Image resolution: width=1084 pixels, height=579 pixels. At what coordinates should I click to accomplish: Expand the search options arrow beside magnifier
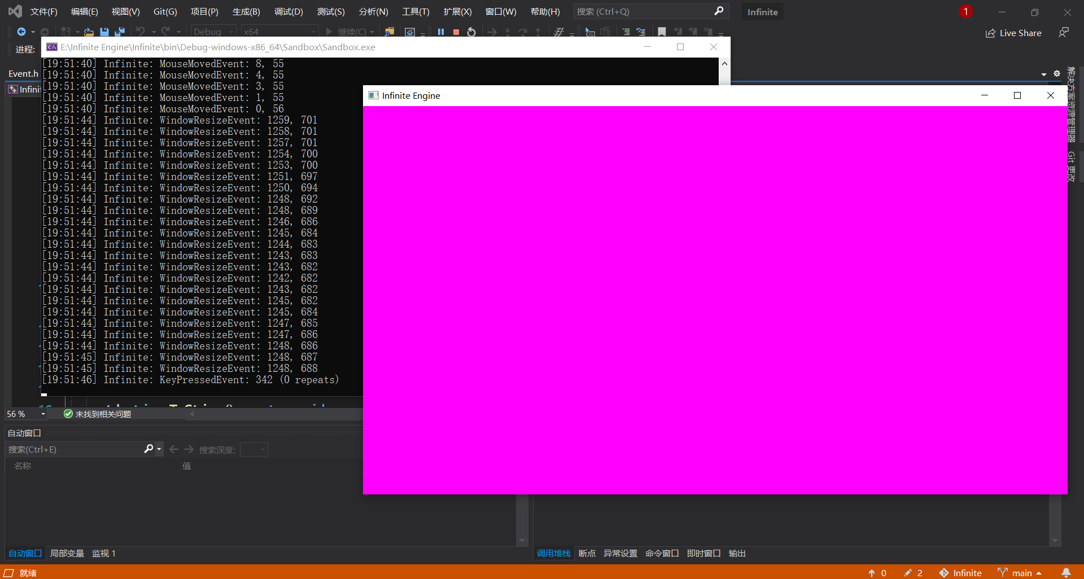coord(159,449)
